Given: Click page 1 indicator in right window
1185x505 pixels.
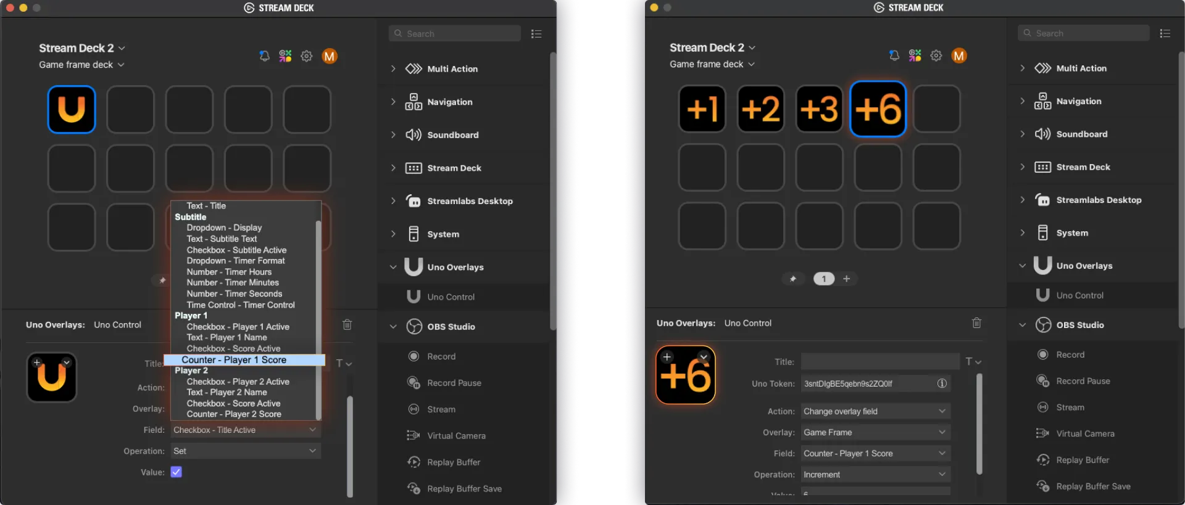Looking at the screenshot, I should [824, 279].
